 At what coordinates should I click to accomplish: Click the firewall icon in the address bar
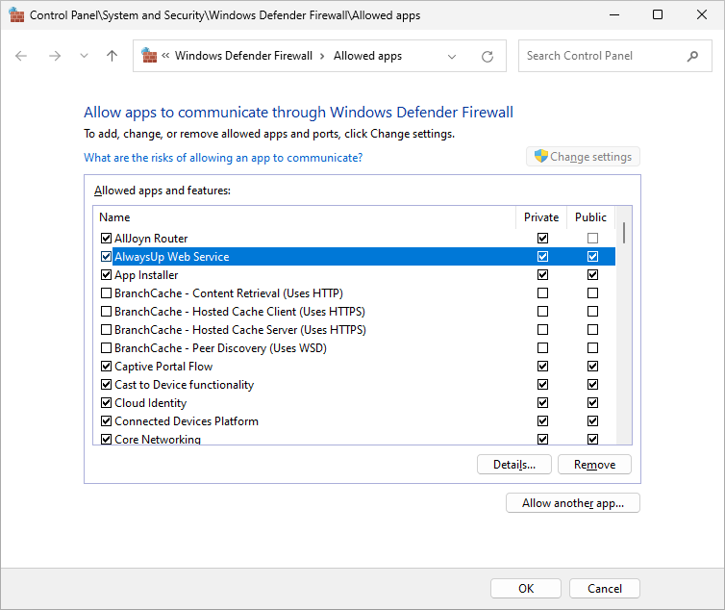[149, 56]
